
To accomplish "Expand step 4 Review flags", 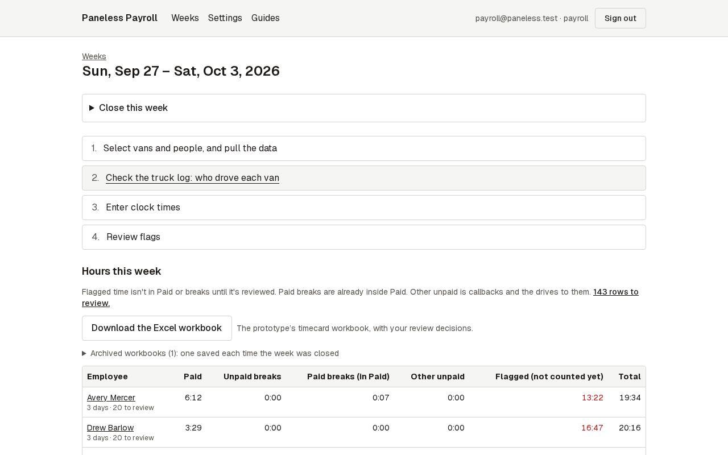I will tap(364, 237).
